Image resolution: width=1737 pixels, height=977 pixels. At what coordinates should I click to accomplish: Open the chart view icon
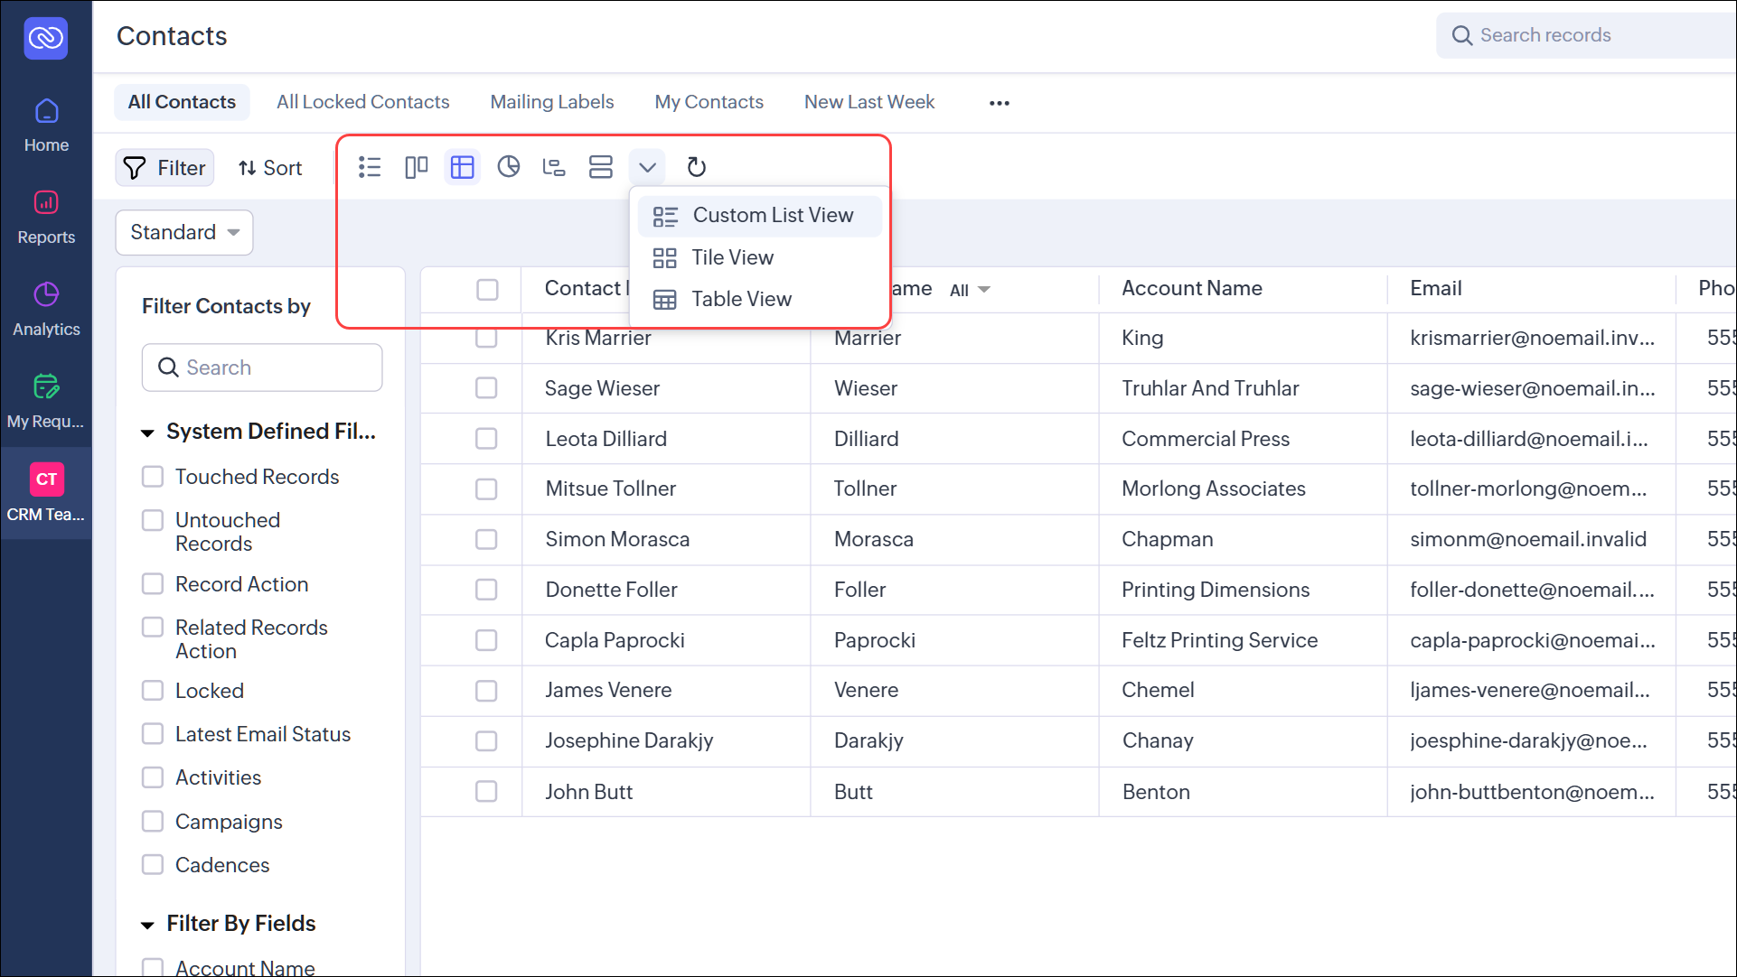click(508, 167)
